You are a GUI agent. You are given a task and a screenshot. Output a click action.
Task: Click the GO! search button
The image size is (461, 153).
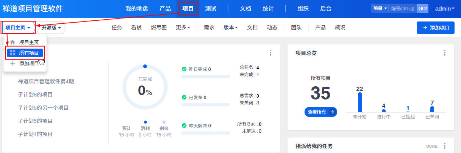point(423,8)
